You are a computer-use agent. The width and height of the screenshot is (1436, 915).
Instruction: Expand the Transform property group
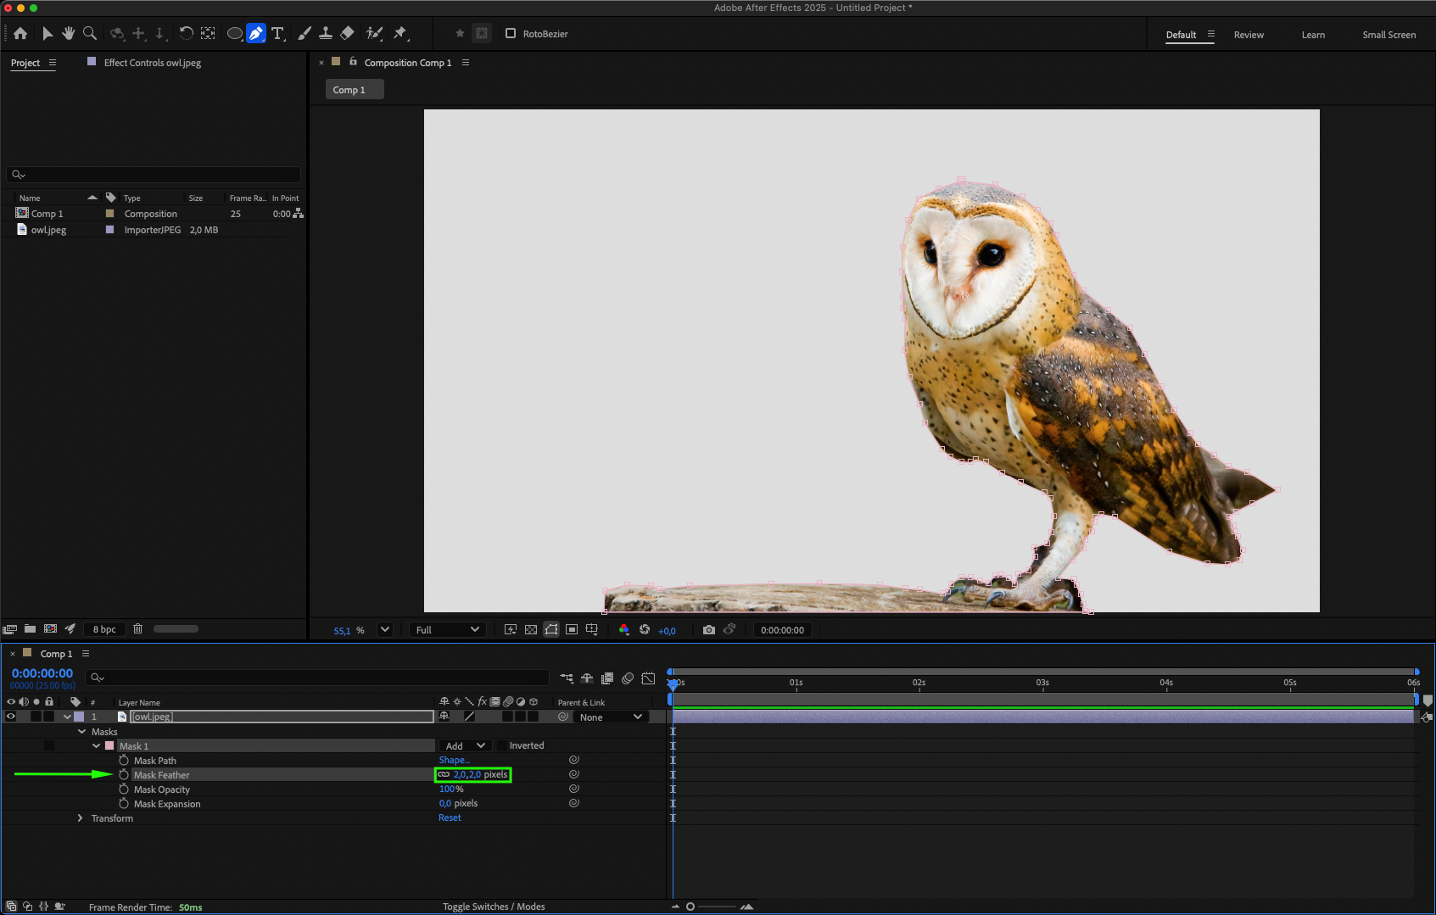81,818
